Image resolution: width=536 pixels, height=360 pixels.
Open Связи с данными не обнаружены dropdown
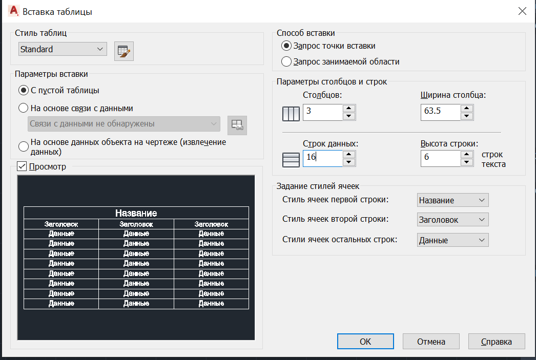123,123
